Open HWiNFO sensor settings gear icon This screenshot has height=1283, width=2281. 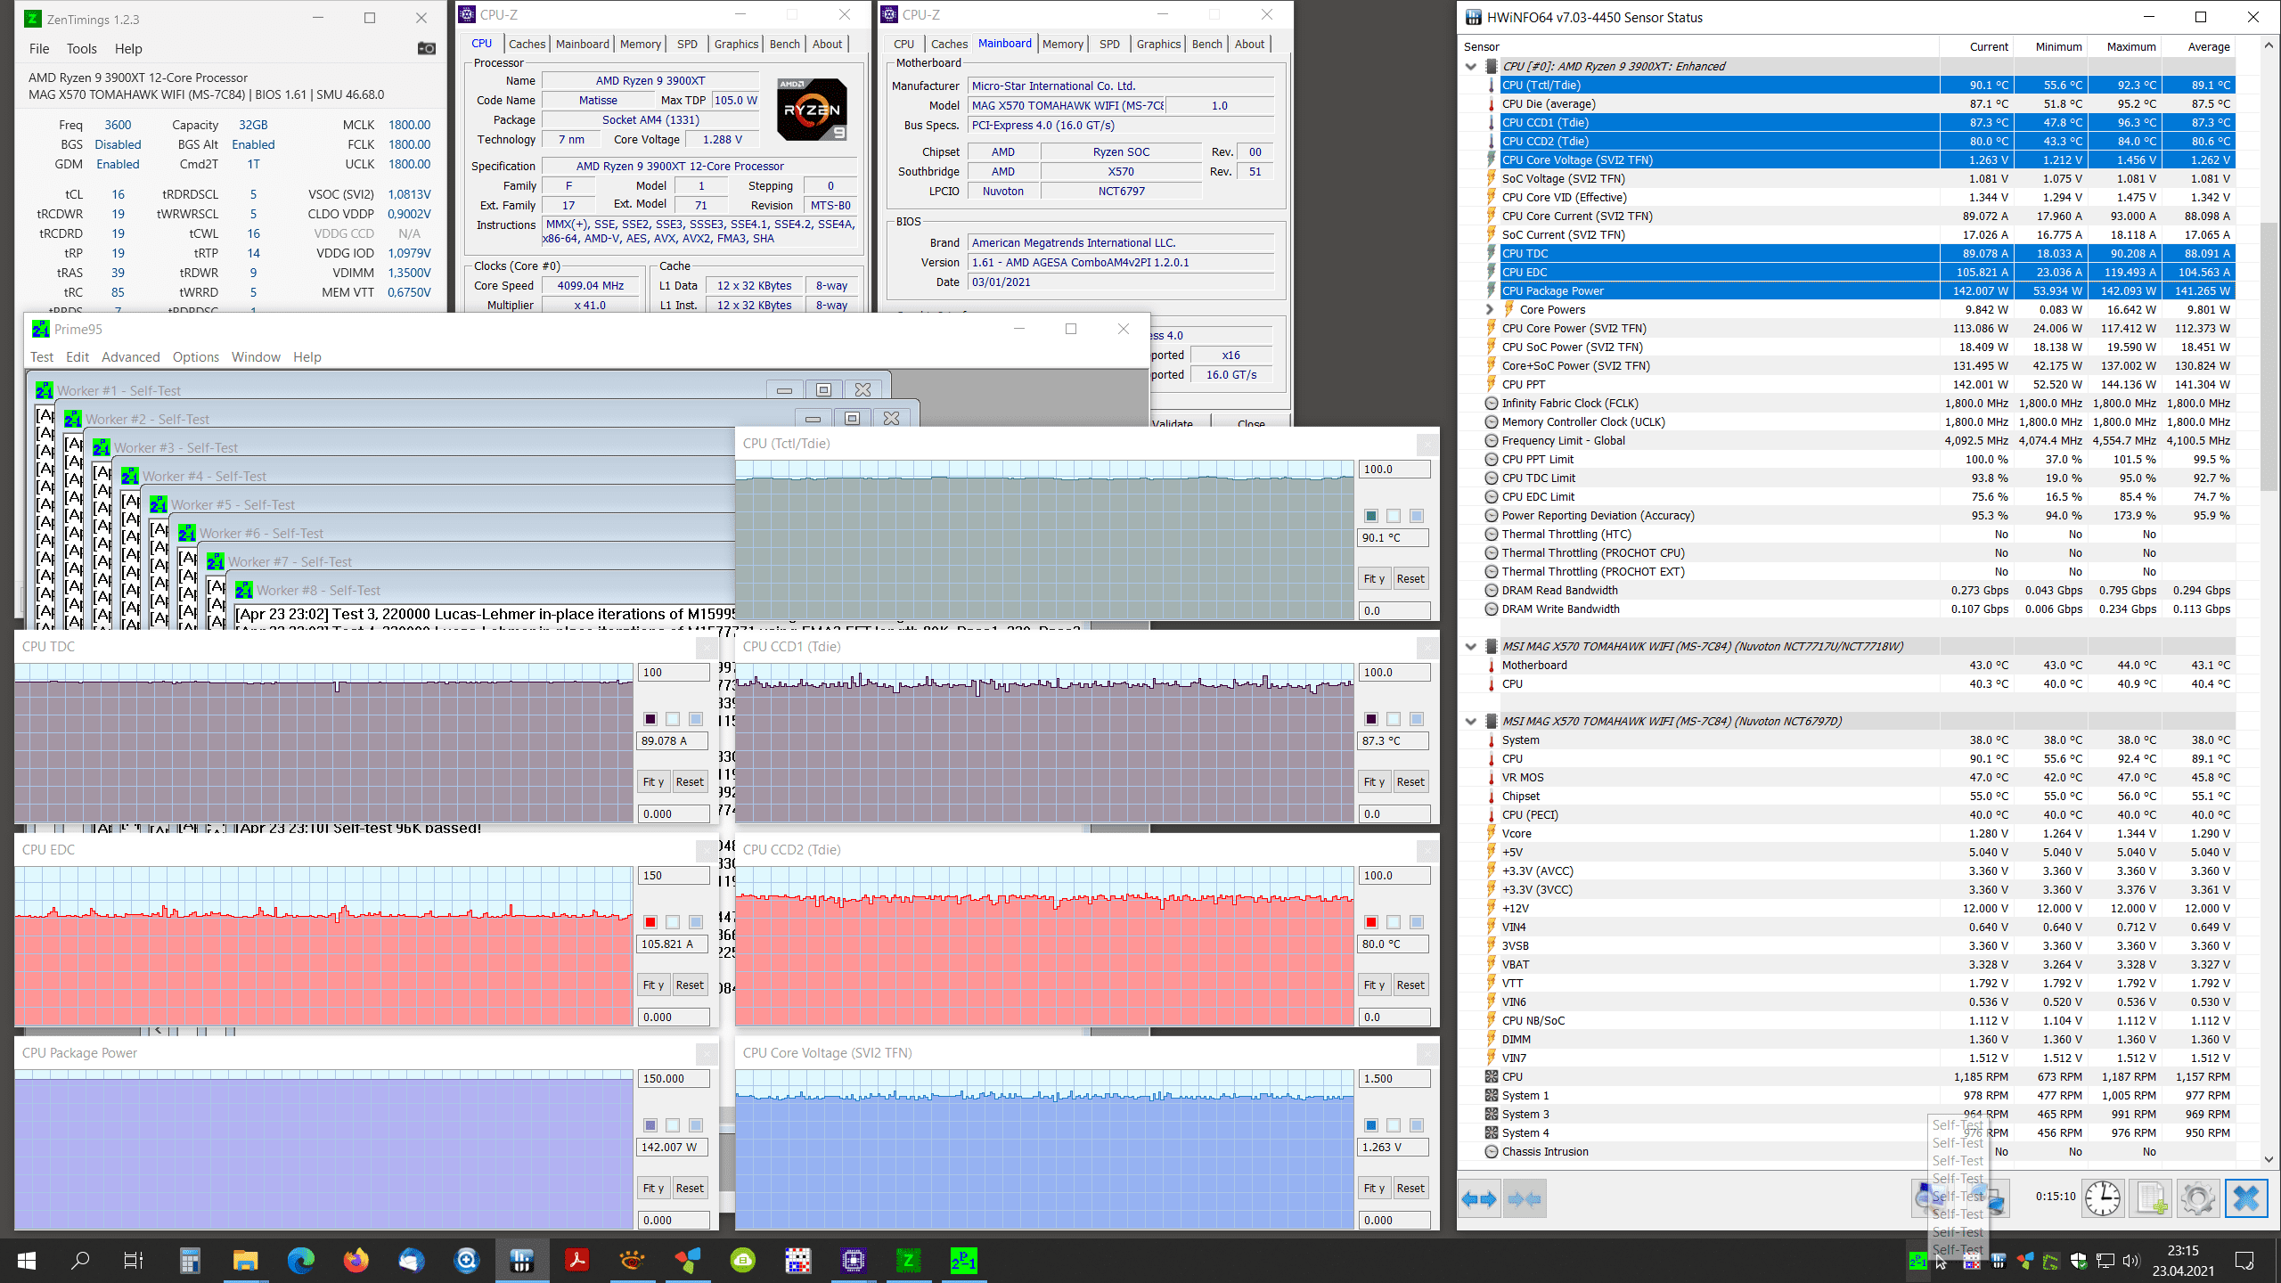coord(2198,1198)
